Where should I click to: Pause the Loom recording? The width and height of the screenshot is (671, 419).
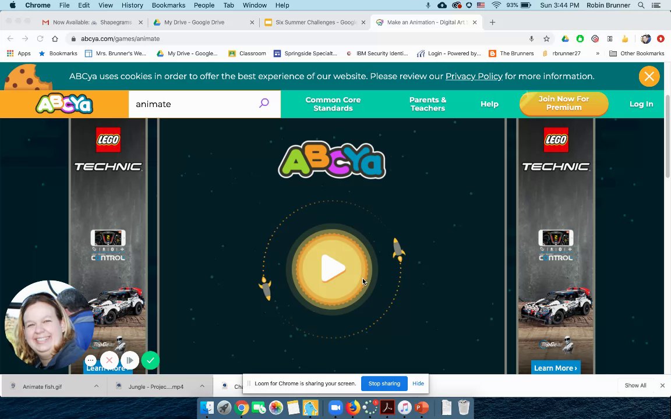click(130, 360)
